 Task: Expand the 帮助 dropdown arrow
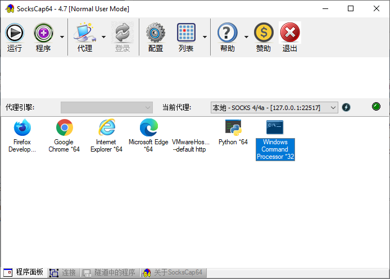[x=246, y=37]
